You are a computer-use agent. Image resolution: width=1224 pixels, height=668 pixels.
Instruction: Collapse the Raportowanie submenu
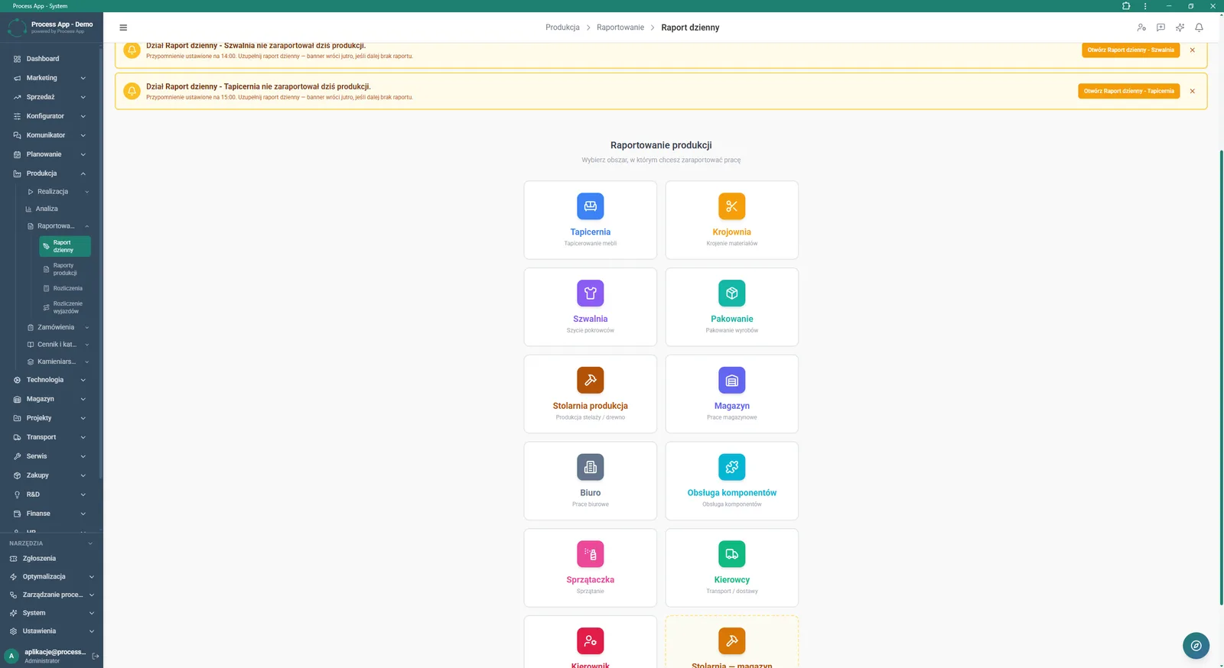pyautogui.click(x=58, y=226)
